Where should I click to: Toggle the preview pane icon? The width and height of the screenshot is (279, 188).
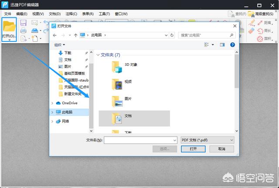point(222,44)
